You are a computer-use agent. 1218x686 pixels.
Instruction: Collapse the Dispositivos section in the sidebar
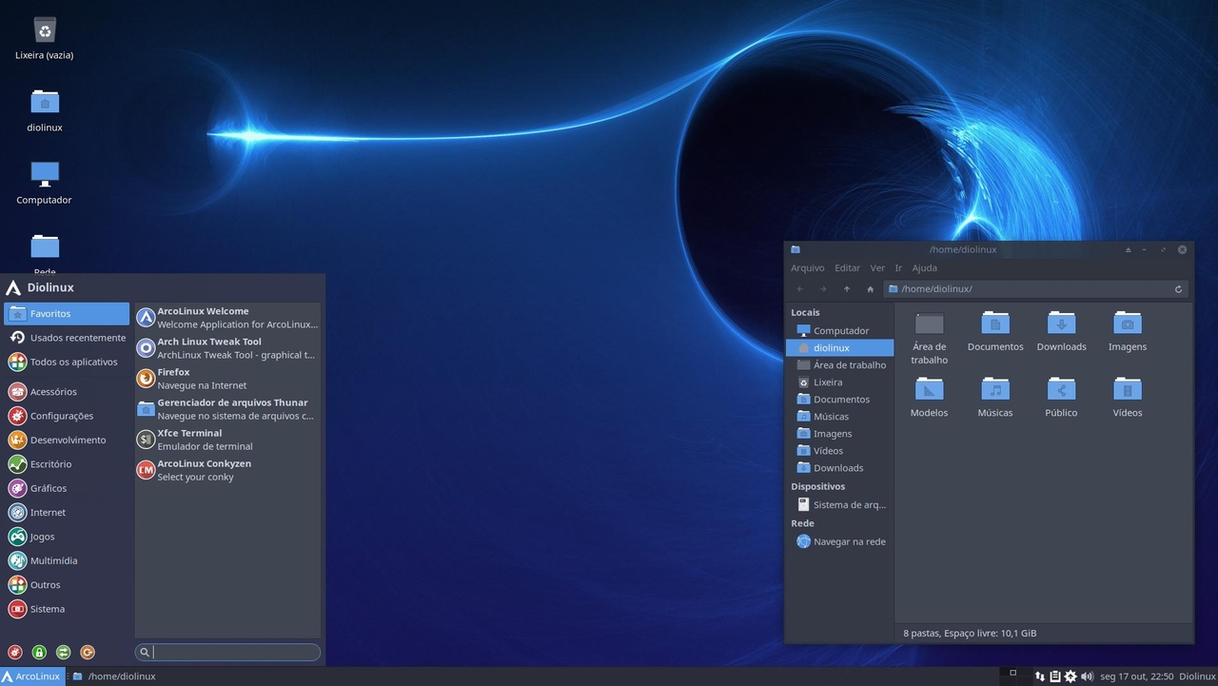tap(817, 486)
